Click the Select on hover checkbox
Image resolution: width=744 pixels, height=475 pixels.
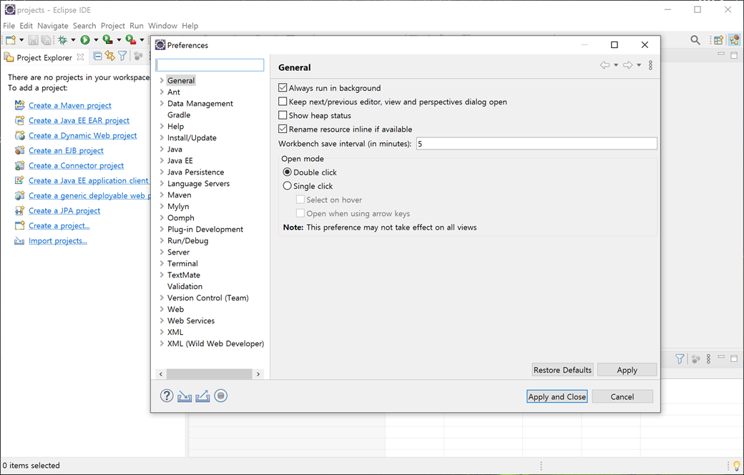pyautogui.click(x=300, y=200)
